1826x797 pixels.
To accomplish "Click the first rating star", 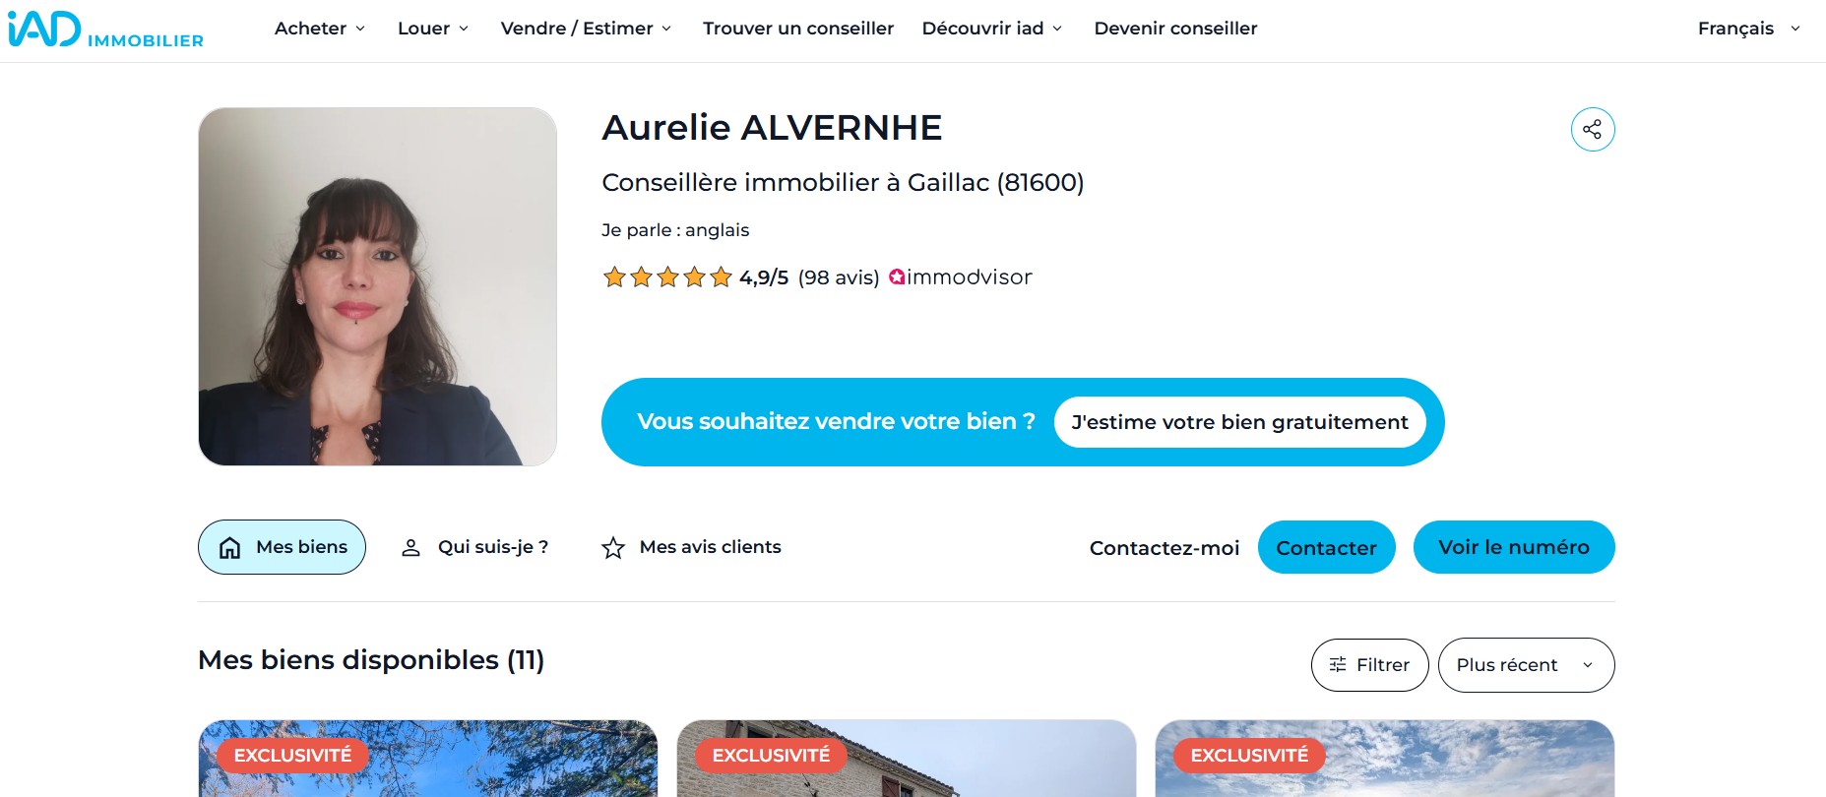I will [613, 276].
